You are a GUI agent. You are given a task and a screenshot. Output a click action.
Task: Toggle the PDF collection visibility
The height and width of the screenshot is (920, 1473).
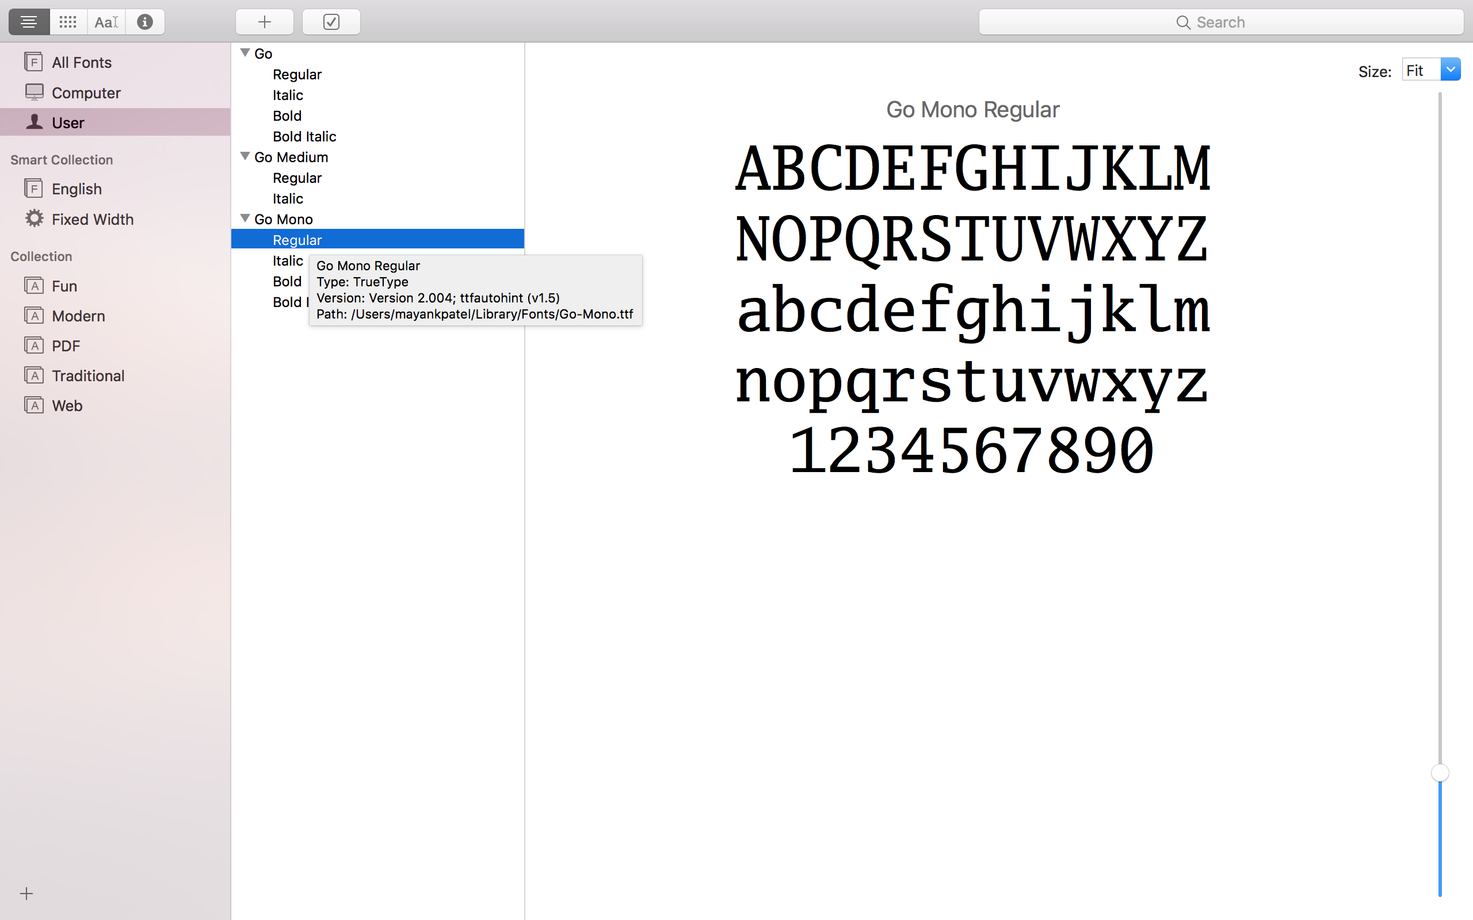[x=66, y=344]
